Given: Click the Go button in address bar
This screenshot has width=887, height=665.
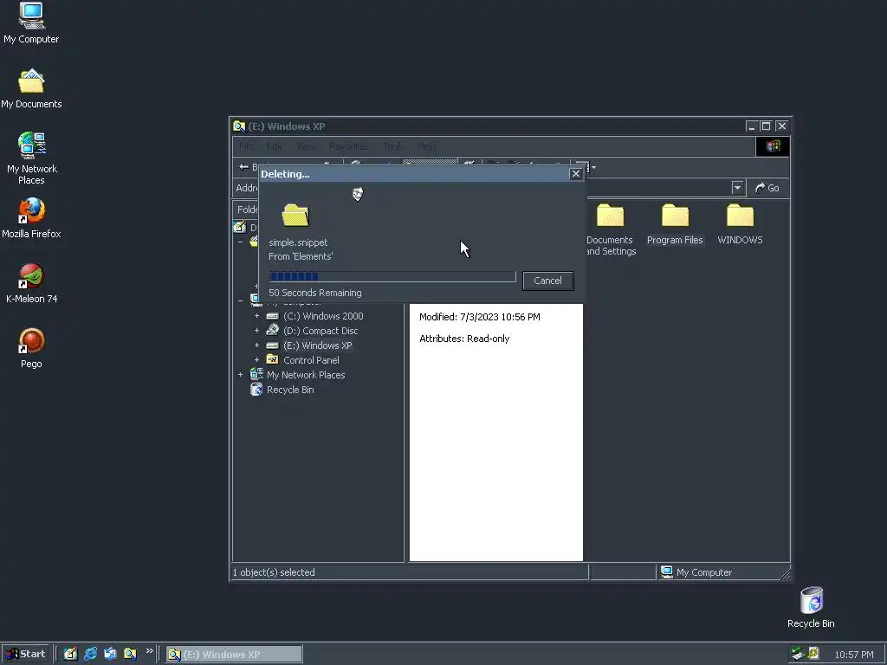Looking at the screenshot, I should click(767, 188).
